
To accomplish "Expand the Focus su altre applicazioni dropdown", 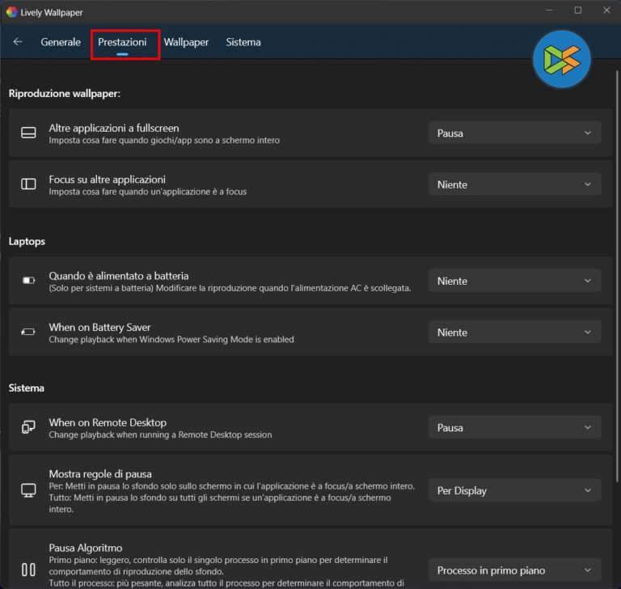I will click(514, 184).
